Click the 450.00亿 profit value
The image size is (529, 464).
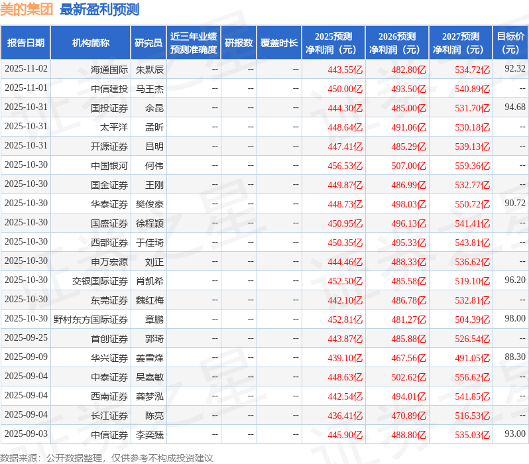(x=345, y=89)
